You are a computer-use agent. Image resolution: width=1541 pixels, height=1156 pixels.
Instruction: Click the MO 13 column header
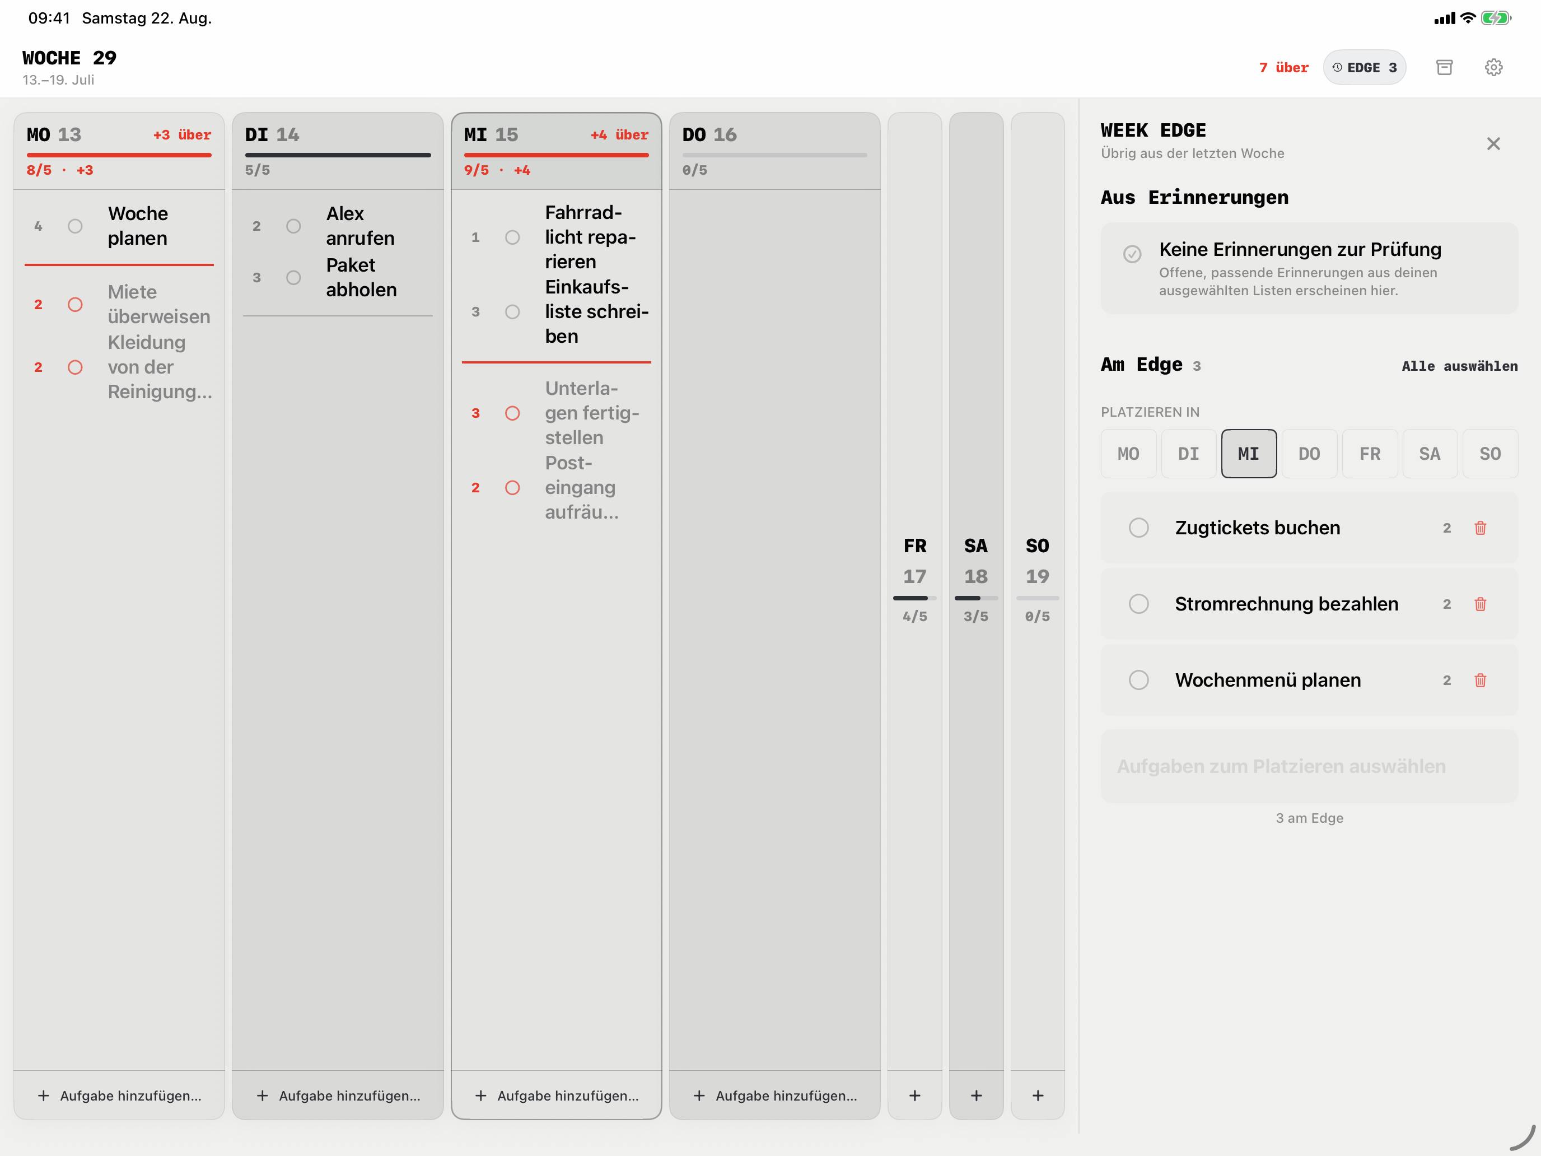click(x=119, y=151)
